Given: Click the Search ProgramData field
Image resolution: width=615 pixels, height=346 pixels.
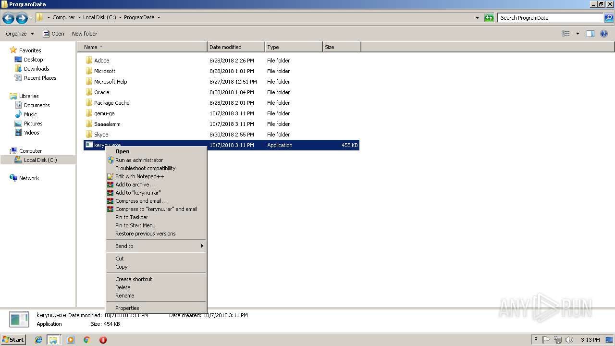Looking at the screenshot, I should pos(551,18).
